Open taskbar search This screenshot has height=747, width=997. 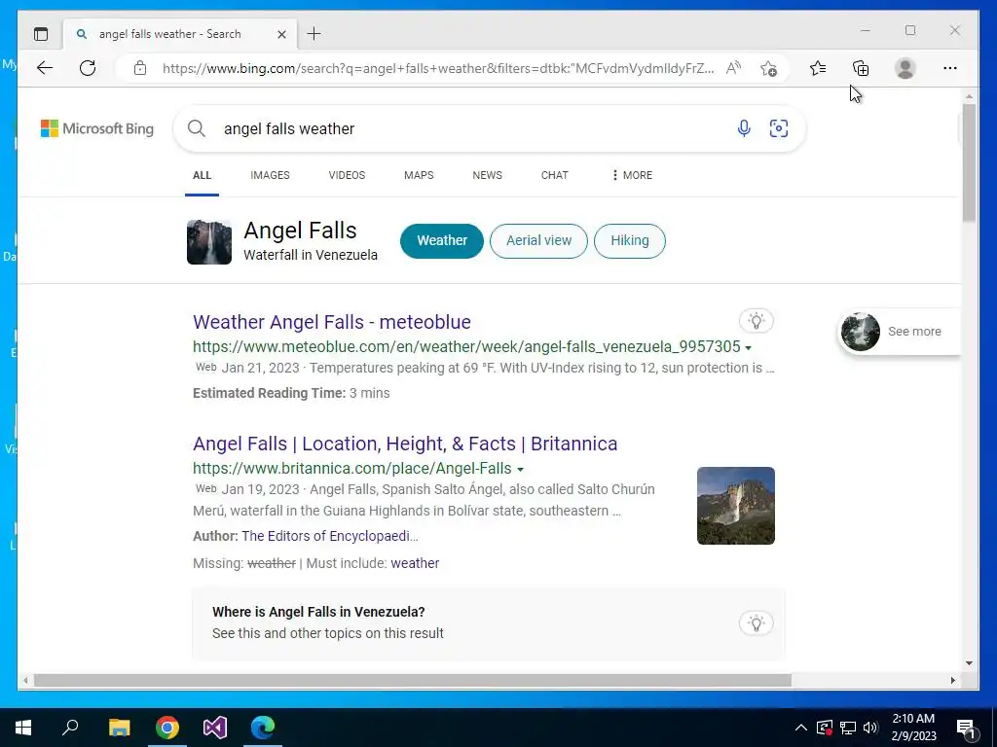point(70,728)
